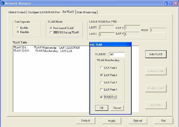Minimize the Network Manager window
The image size is (179, 127).
166,3
